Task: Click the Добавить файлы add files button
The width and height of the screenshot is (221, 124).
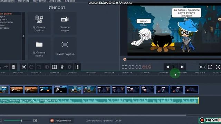Action: [x=39, y=23]
